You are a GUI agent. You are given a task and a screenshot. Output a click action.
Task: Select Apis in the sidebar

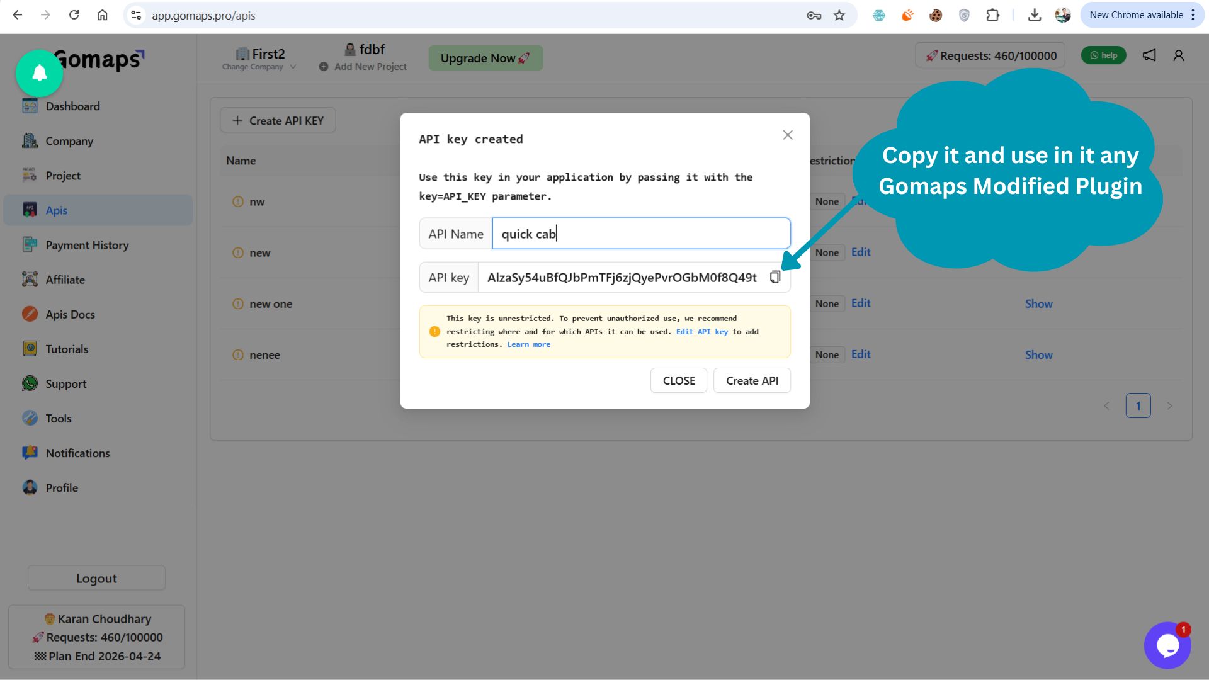point(98,210)
